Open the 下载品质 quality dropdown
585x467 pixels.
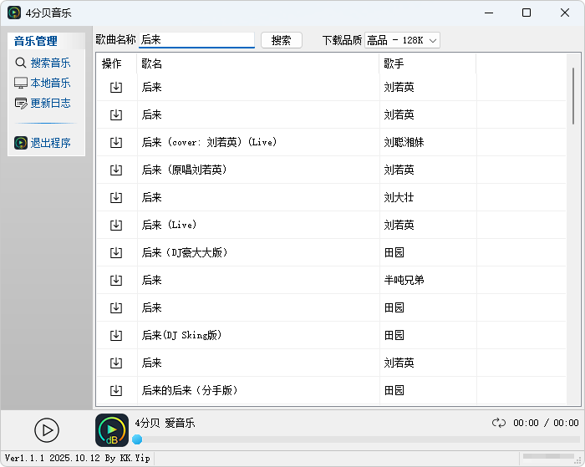pos(402,40)
